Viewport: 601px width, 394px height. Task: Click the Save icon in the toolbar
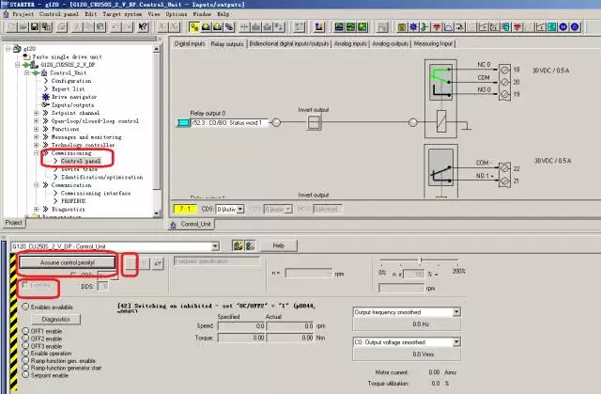35,28
